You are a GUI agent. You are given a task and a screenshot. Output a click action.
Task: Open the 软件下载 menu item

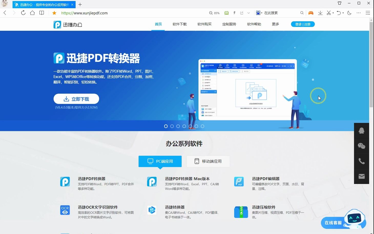tap(180, 24)
